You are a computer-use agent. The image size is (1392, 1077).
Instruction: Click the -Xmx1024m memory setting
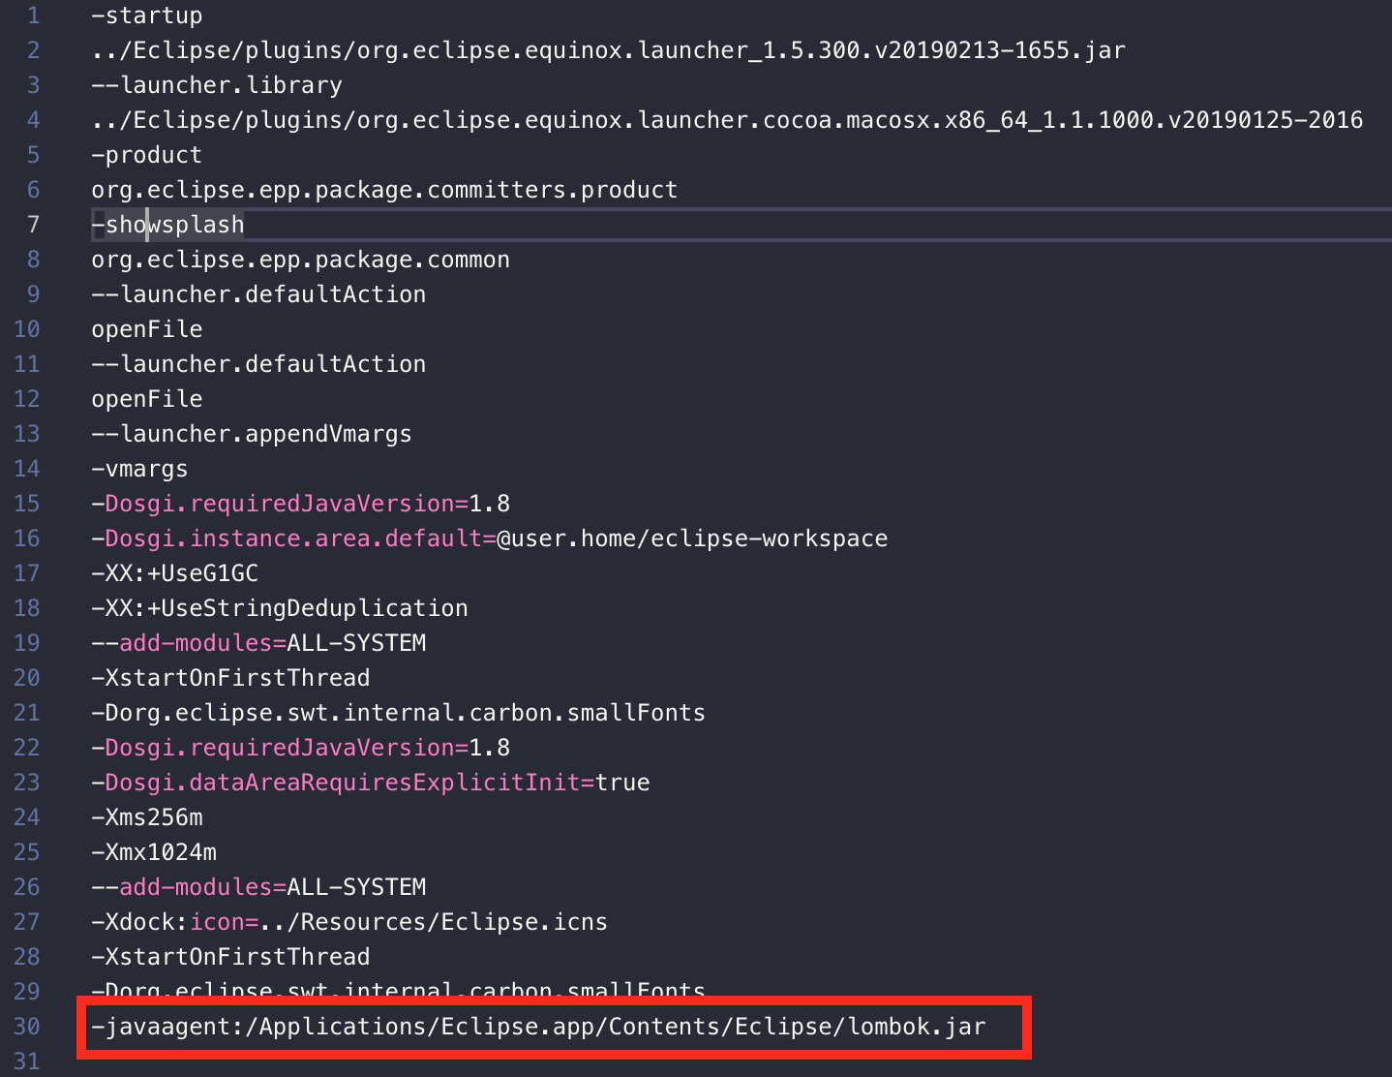(x=153, y=851)
